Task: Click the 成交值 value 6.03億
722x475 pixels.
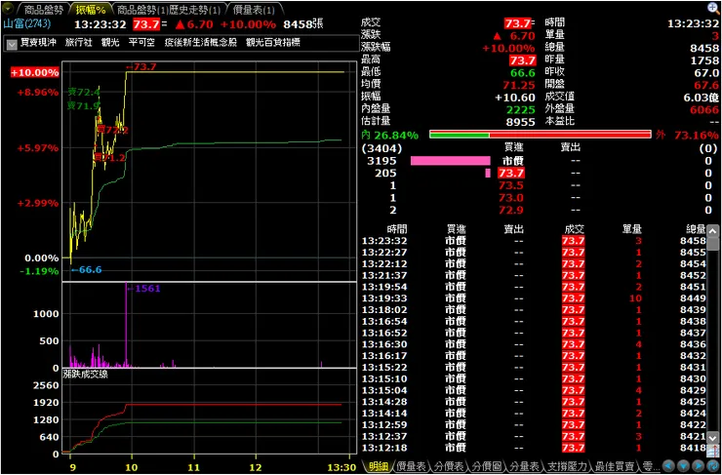Action: (x=702, y=98)
